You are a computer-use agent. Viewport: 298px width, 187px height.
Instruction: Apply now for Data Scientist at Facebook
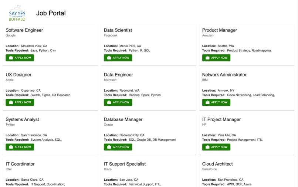point(118,58)
